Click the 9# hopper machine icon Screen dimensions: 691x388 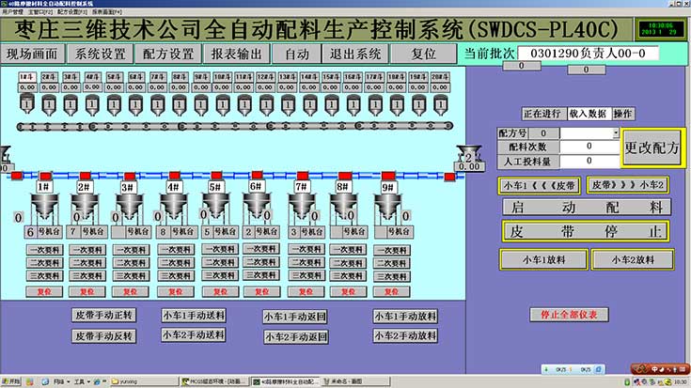tap(388, 206)
